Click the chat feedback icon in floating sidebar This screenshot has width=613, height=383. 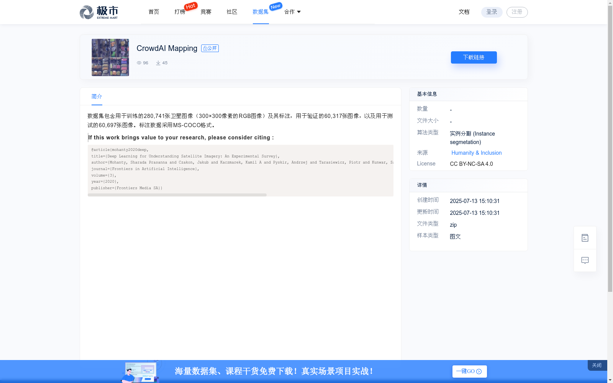[x=585, y=260]
